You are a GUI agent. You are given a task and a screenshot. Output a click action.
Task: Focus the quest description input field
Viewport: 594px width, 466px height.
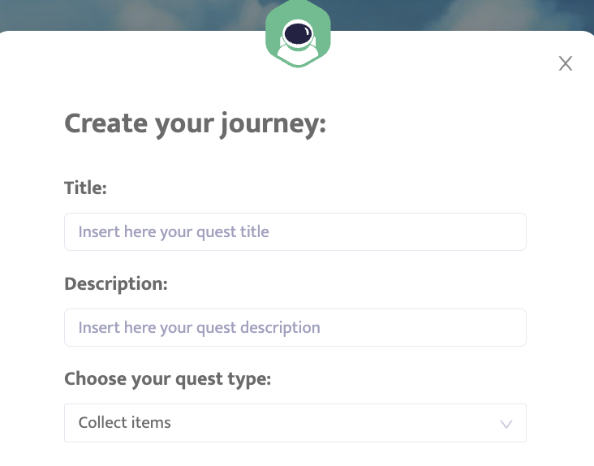295,327
